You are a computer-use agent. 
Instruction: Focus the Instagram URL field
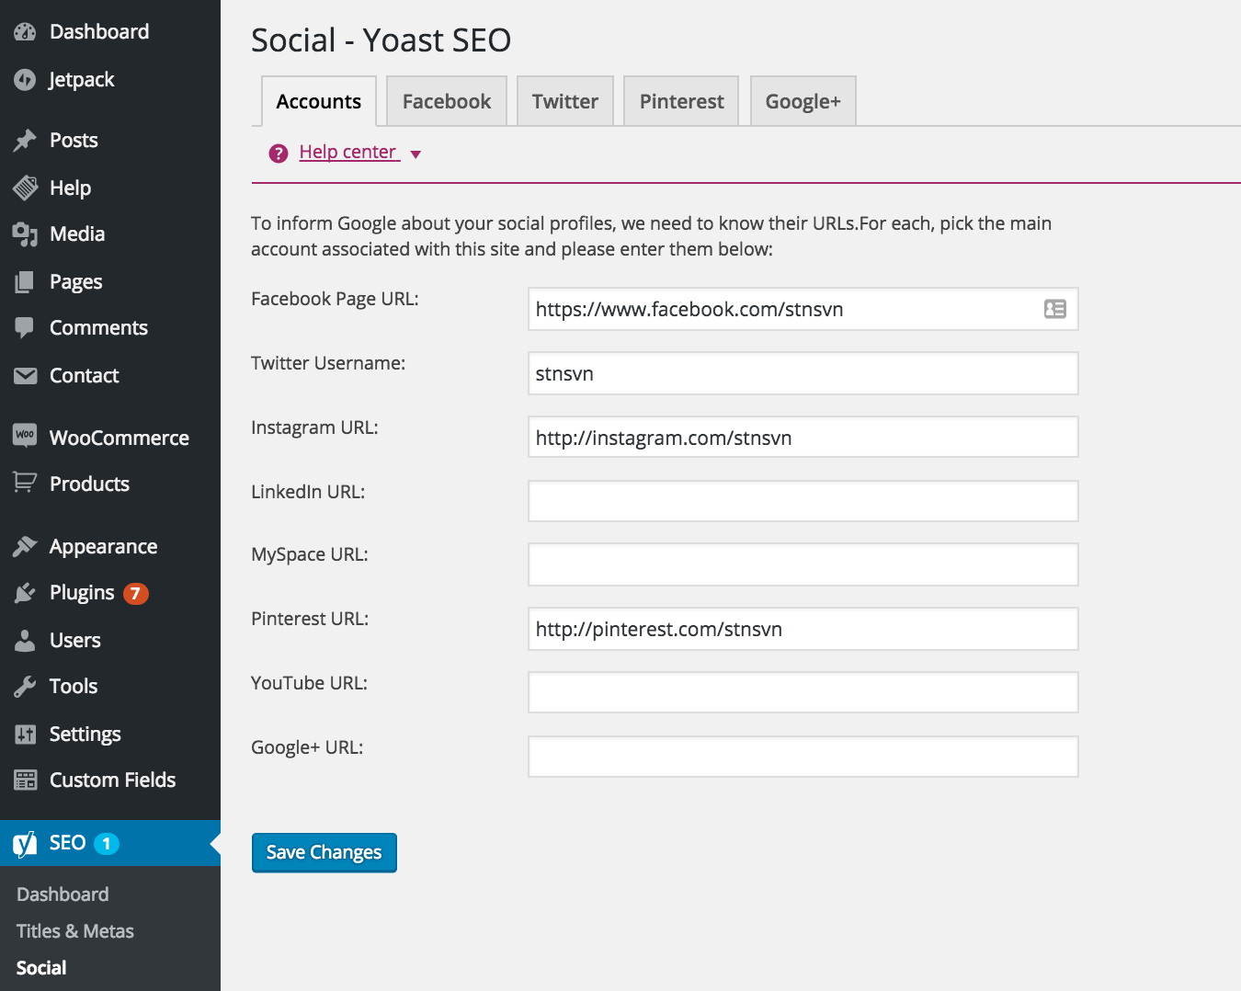(x=803, y=437)
